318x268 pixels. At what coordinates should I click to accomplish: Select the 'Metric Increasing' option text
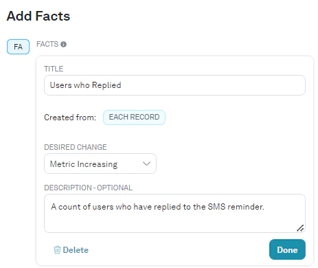pyautogui.click(x=84, y=164)
